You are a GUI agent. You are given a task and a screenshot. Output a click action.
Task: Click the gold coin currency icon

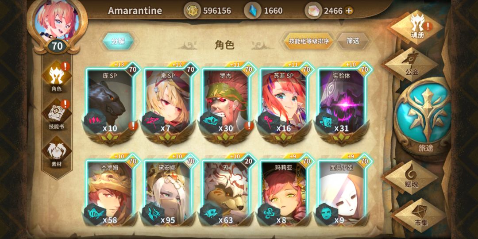tap(192, 11)
